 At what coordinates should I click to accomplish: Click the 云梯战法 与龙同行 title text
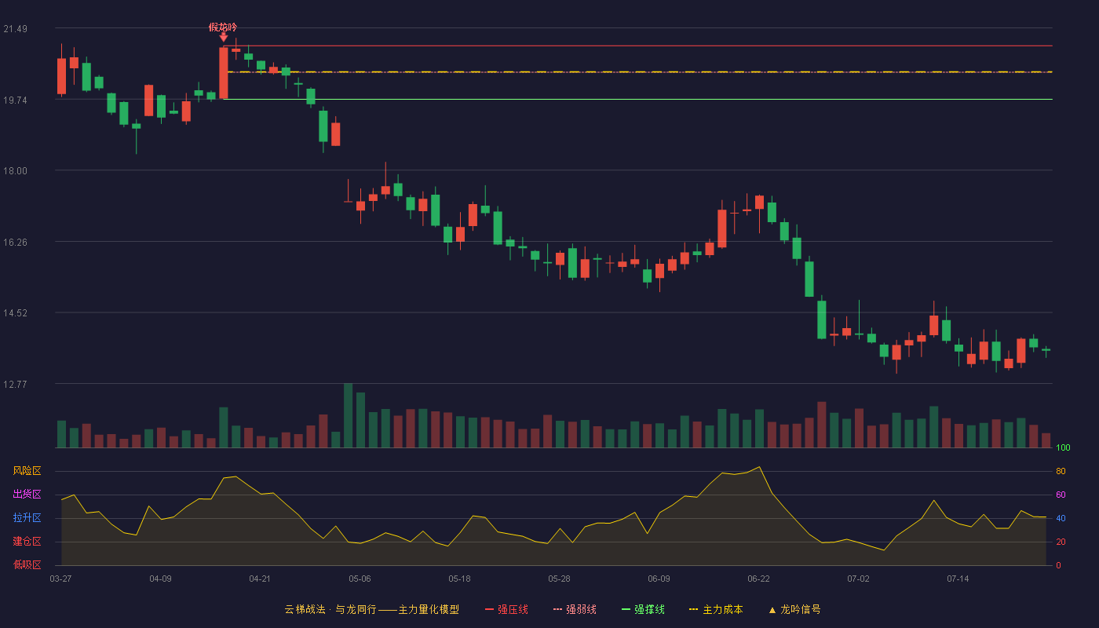click(371, 609)
